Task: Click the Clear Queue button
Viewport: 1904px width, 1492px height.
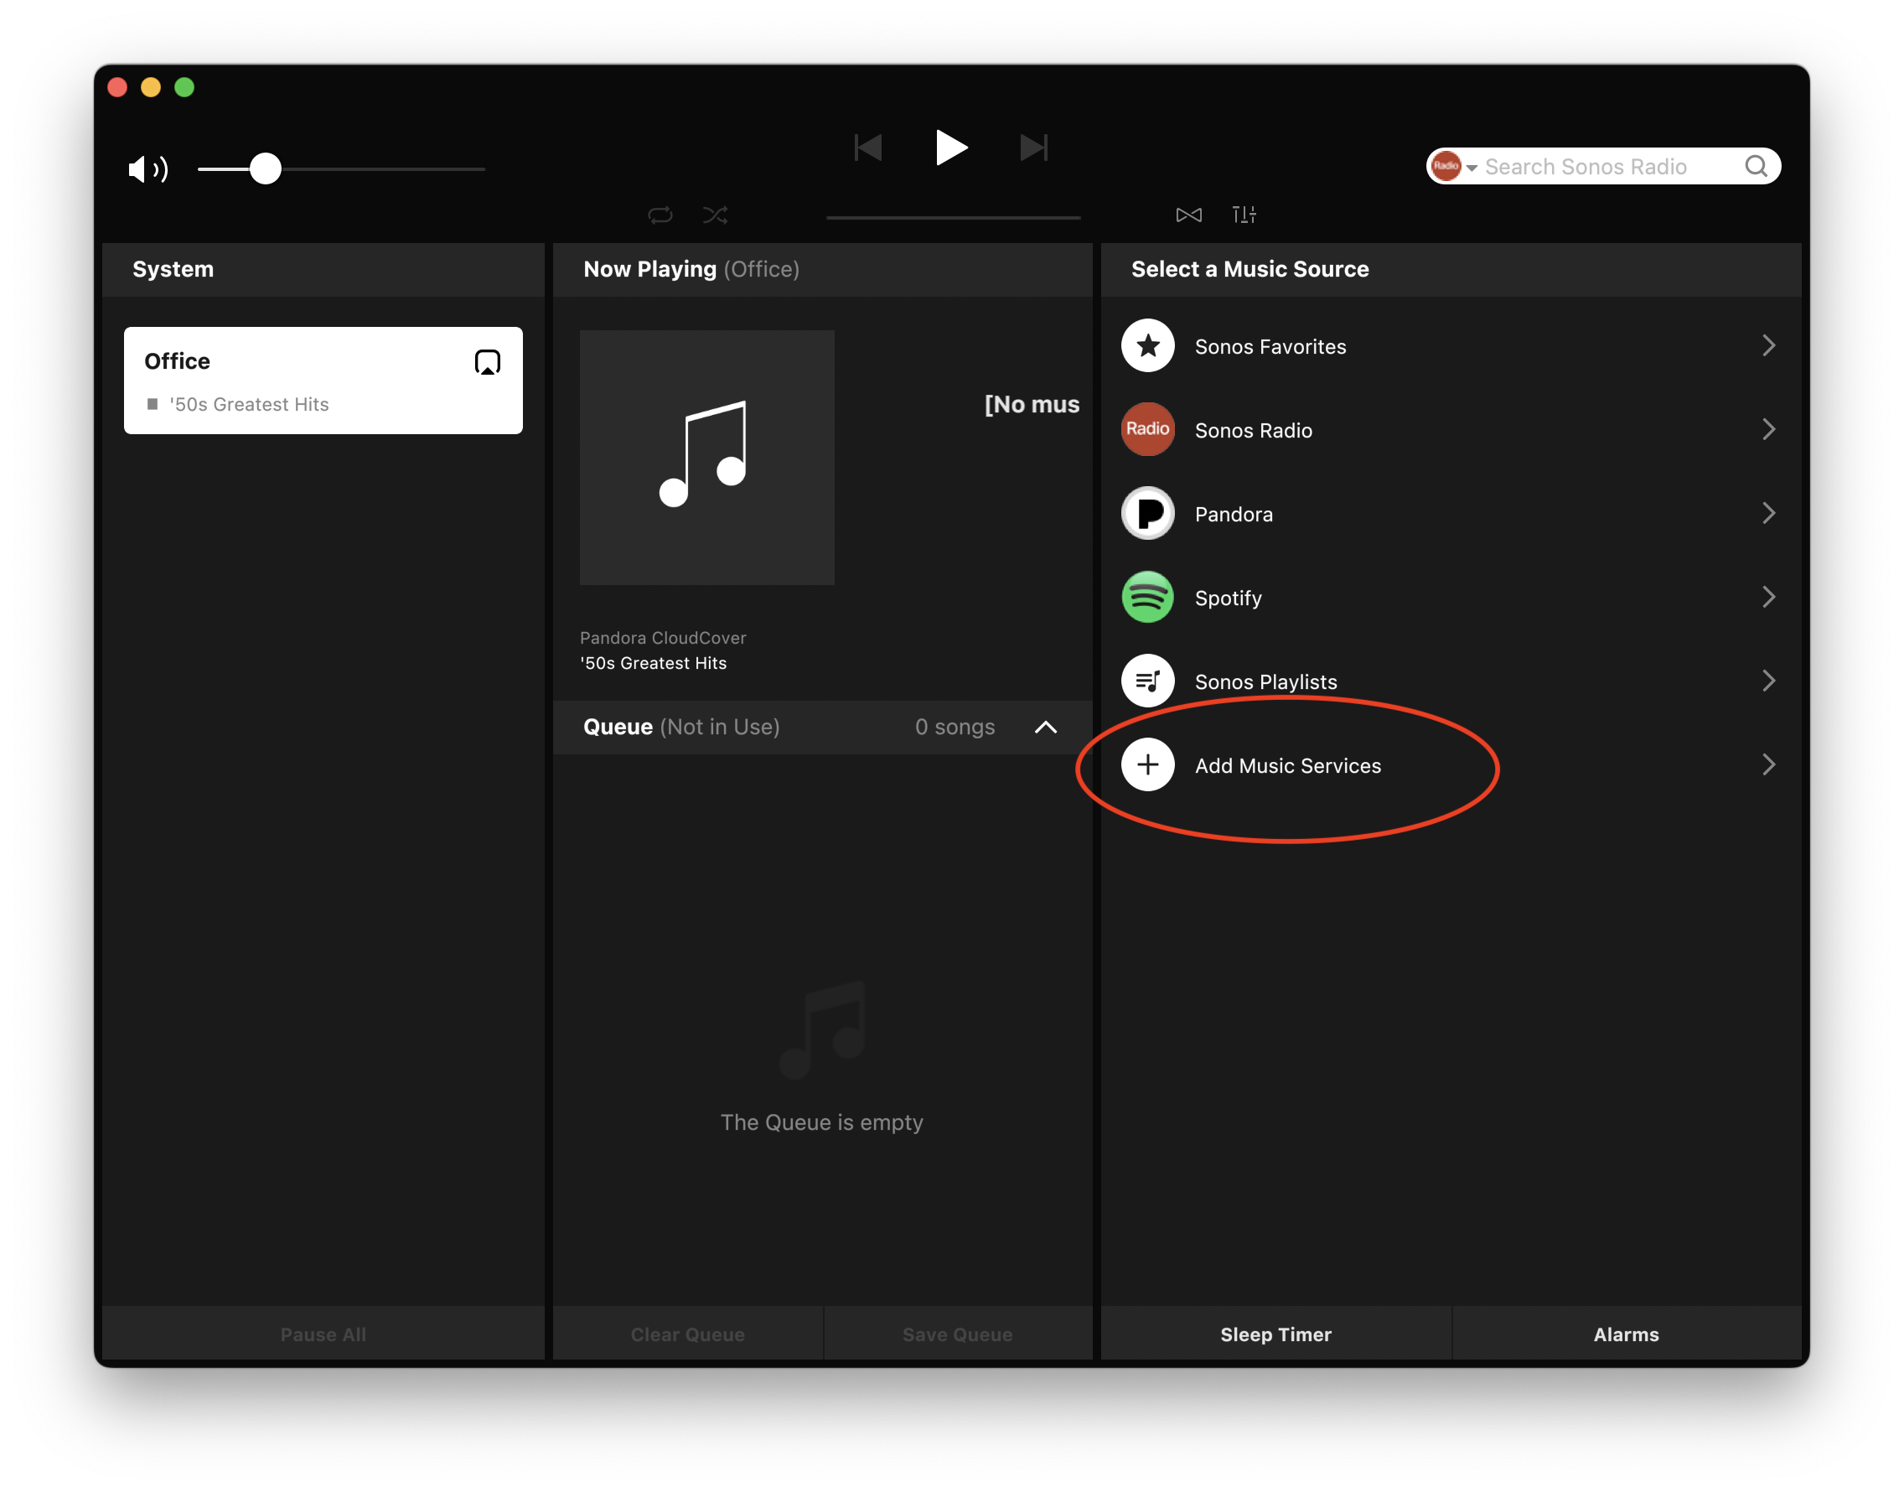Action: (687, 1334)
